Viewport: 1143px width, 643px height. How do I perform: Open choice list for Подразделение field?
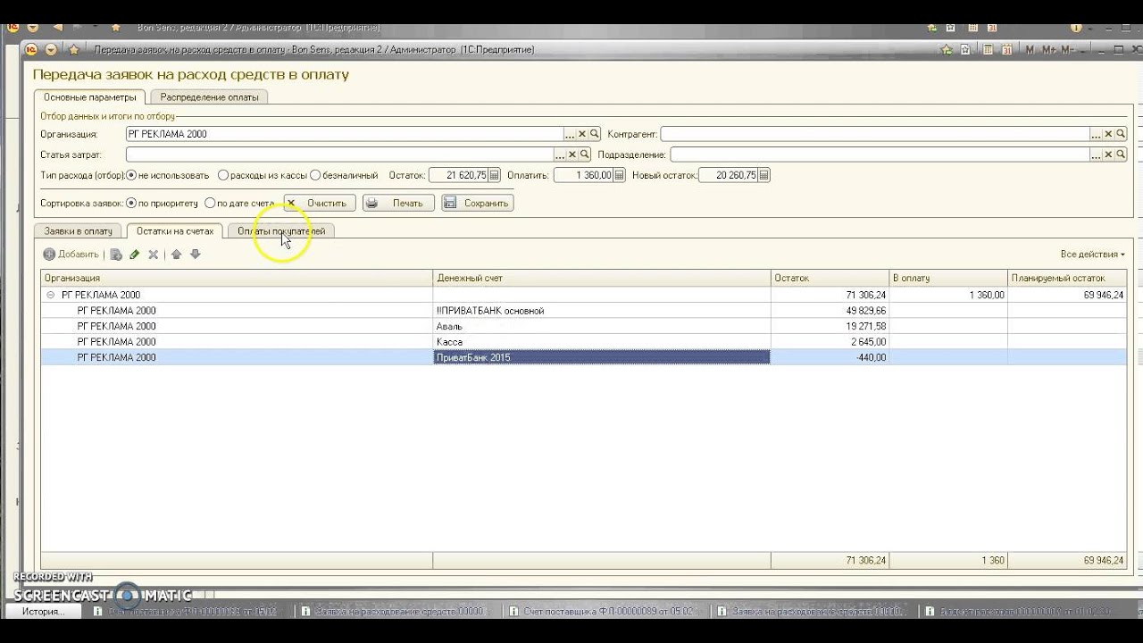point(1096,154)
